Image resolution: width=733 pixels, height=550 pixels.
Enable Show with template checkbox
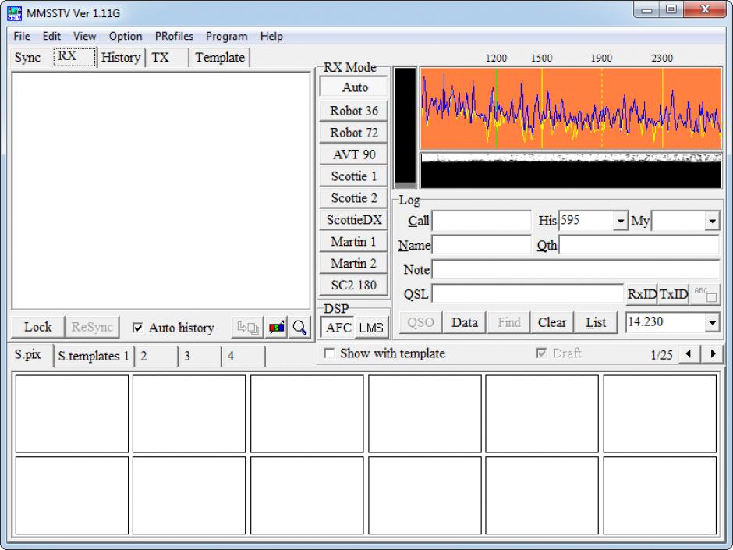click(x=329, y=353)
